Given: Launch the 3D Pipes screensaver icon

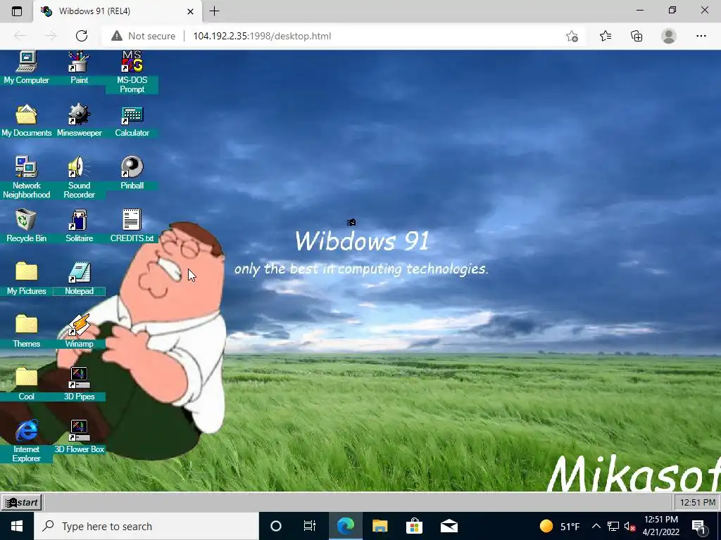Looking at the screenshot, I should 79,384.
